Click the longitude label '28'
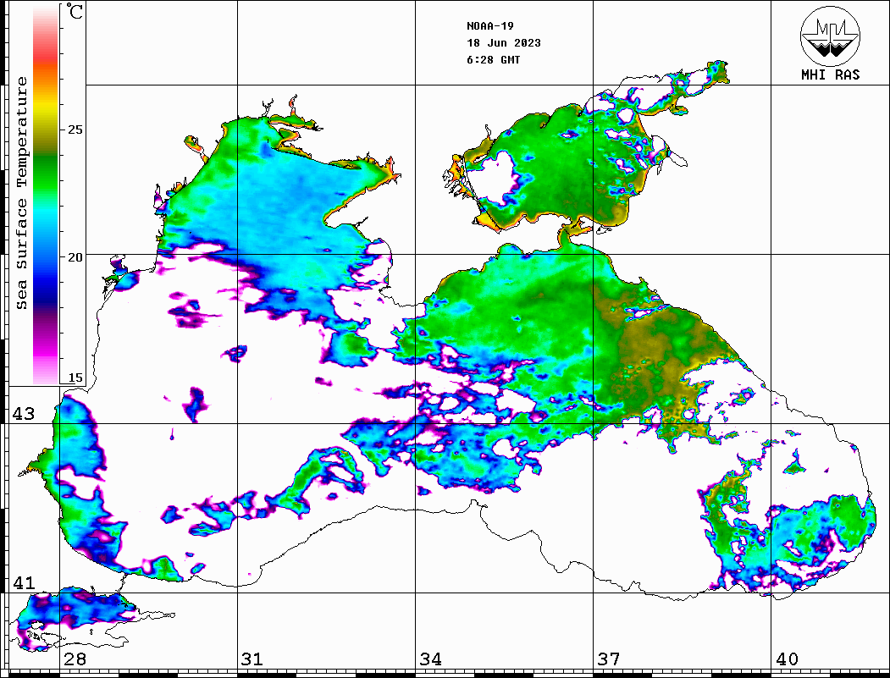 [x=75, y=659]
